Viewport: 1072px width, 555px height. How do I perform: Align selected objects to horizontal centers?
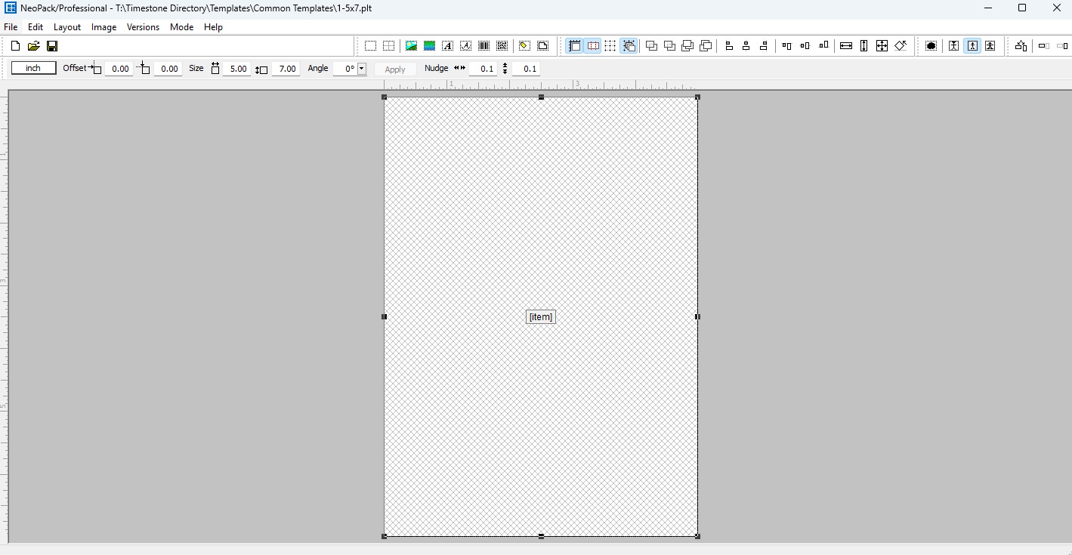tap(746, 46)
